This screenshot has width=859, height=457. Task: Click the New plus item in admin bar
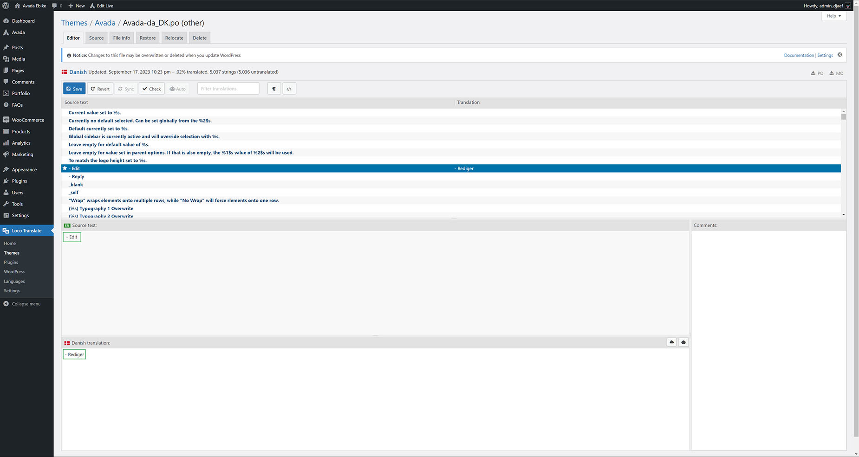point(77,6)
